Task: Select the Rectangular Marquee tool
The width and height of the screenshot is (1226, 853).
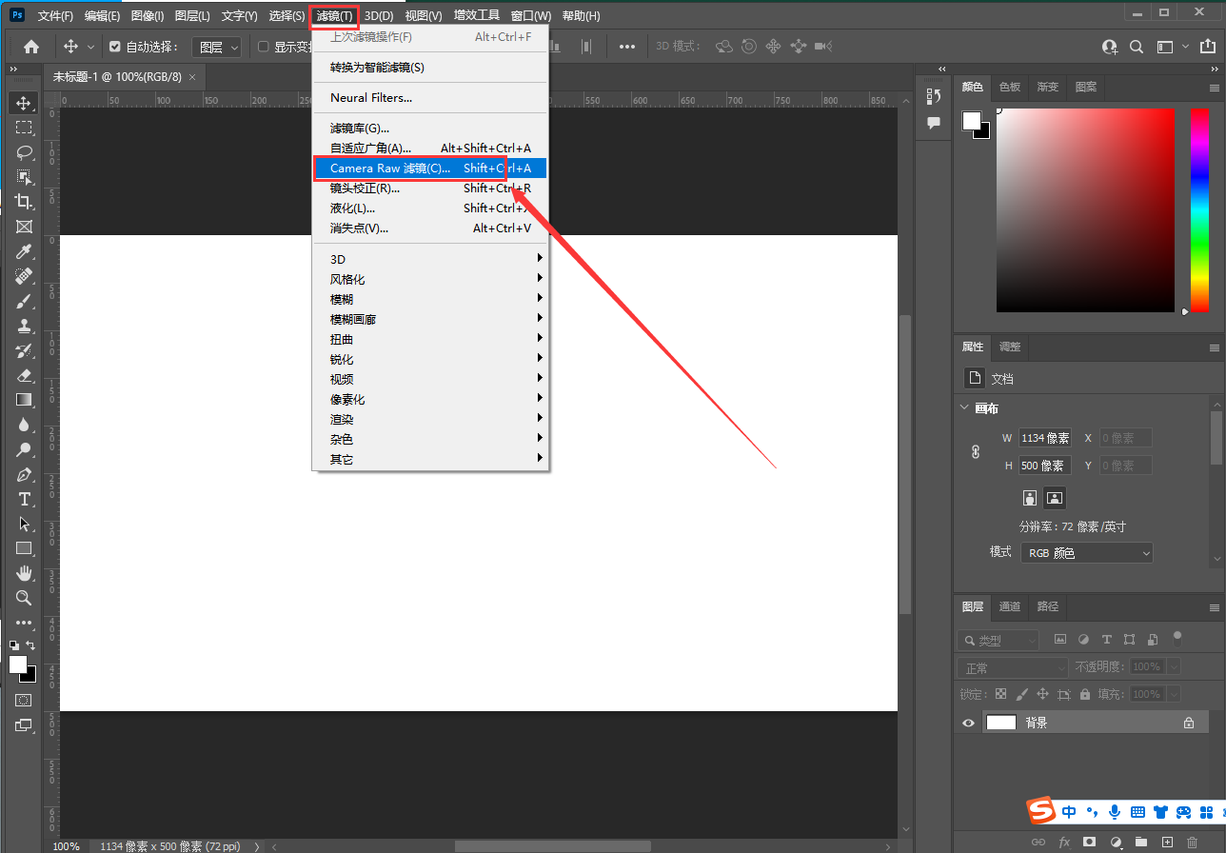Action: coord(24,127)
